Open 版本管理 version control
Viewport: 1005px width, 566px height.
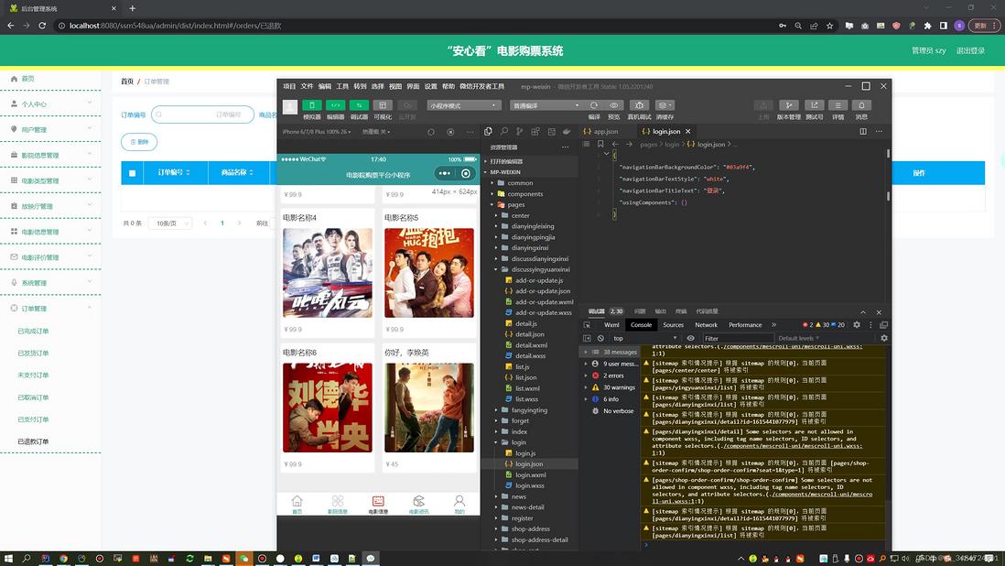[x=789, y=105]
